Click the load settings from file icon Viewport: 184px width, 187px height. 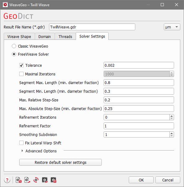coord(27,180)
